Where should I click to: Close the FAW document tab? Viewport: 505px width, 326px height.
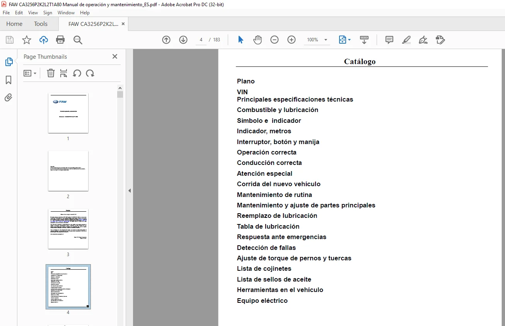123,24
